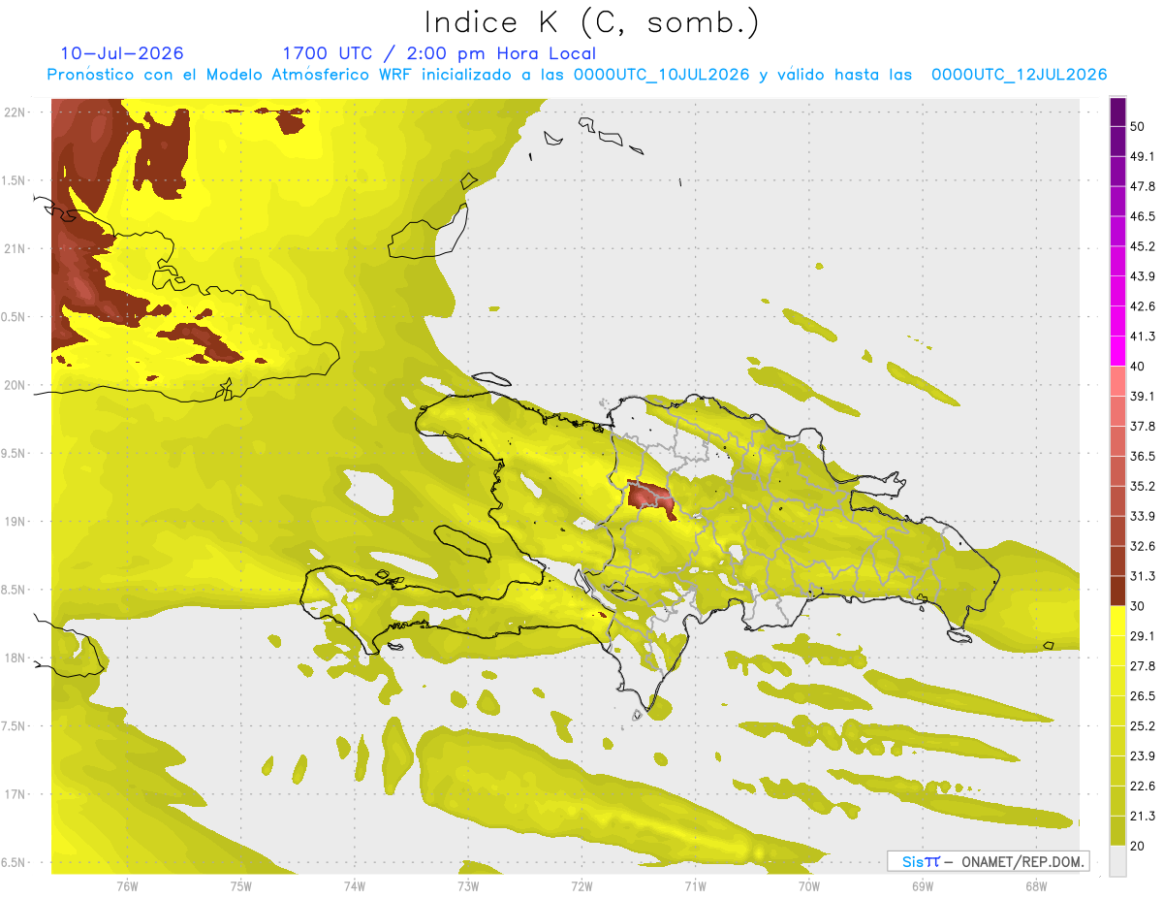1163x899 pixels.
Task: Click the longitude label '73W'
Action: [x=468, y=886]
